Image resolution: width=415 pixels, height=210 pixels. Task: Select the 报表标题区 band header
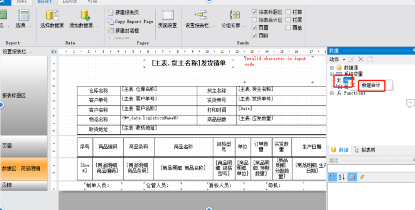(x=24, y=96)
